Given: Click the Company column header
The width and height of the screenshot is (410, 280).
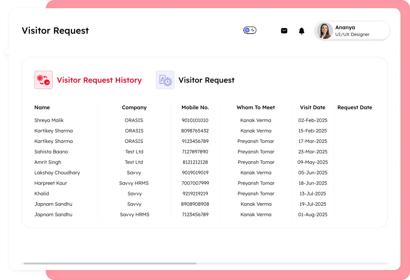Looking at the screenshot, I should pyautogui.click(x=134, y=107).
